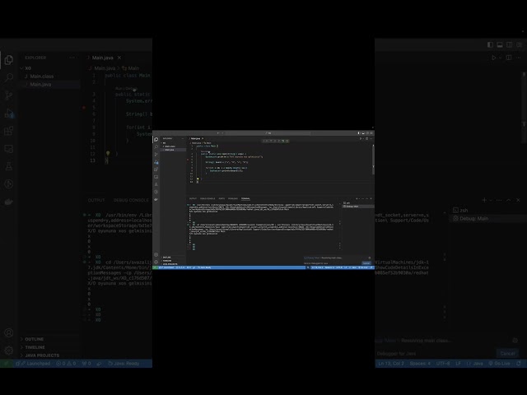Screen dimensions: 527x395
Task: Open Run and Debug icon in dimmed background
Action: click(9, 114)
